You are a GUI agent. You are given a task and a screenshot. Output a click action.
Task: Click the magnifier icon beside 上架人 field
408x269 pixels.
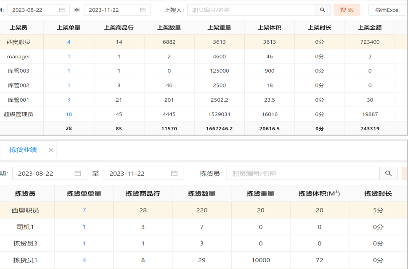tap(322, 10)
